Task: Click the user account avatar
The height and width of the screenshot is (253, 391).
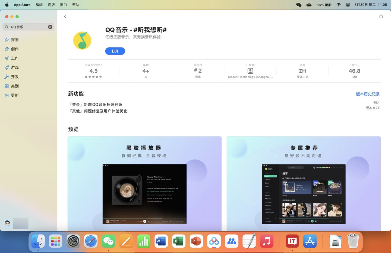Action: 7,223
